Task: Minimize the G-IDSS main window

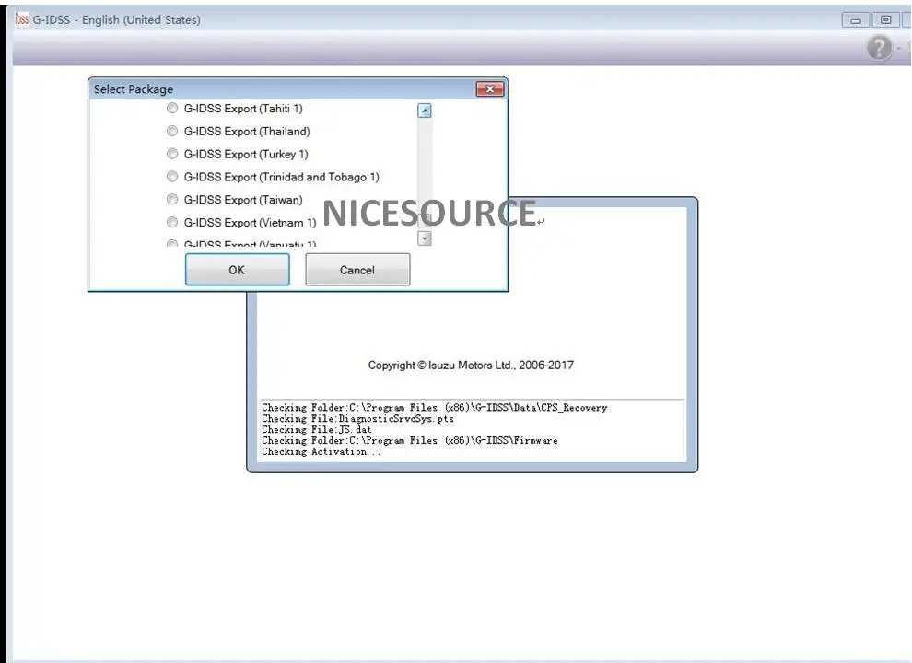Action: (856, 20)
